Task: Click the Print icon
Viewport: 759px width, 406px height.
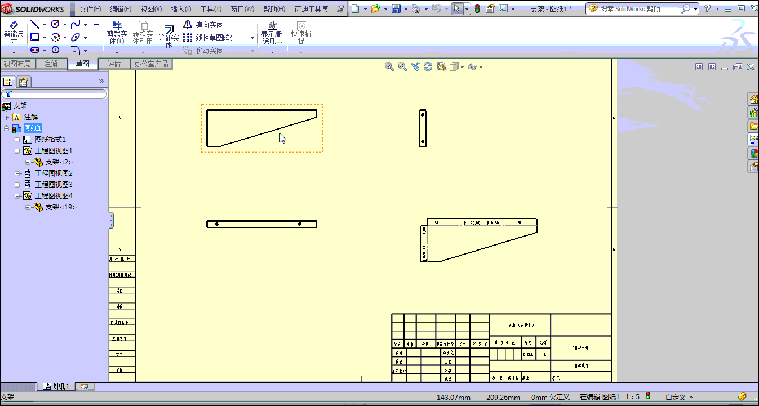Action: [x=416, y=8]
